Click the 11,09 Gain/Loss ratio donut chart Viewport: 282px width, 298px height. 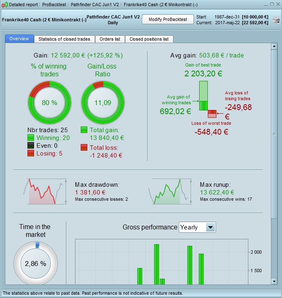click(103, 103)
